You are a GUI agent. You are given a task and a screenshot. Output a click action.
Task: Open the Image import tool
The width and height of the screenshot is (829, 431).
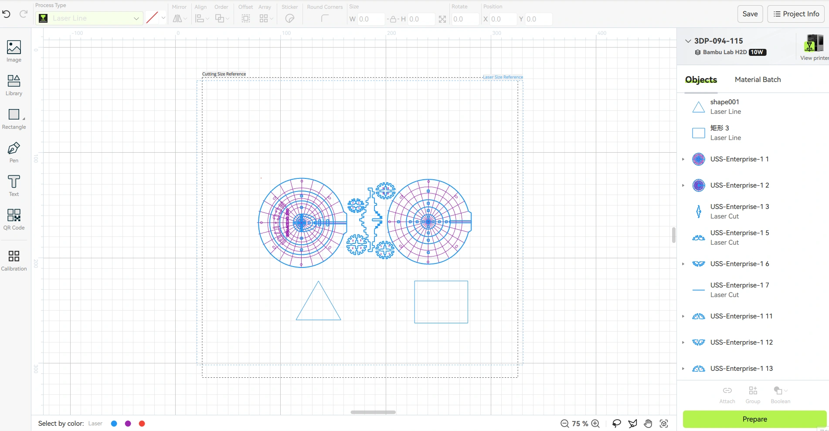coord(14,51)
